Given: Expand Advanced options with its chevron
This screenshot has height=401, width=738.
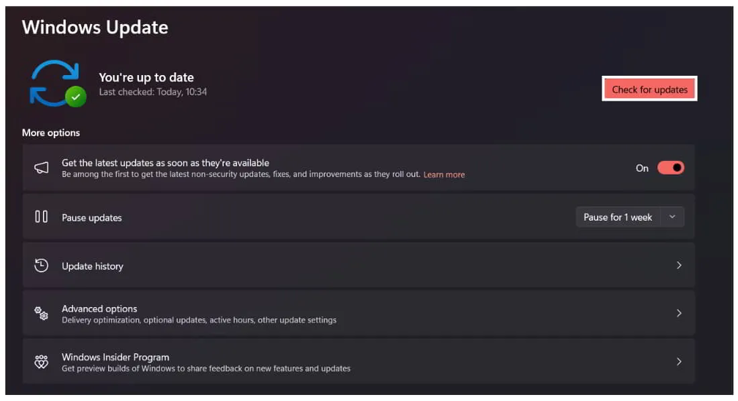Looking at the screenshot, I should (x=679, y=313).
